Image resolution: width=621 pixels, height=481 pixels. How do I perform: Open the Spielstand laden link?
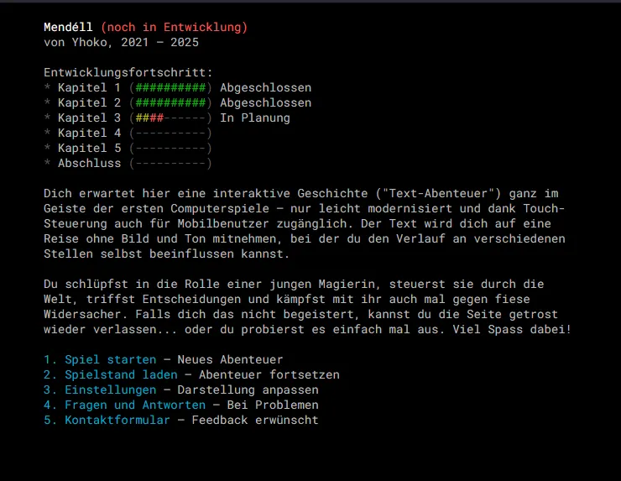pos(121,375)
